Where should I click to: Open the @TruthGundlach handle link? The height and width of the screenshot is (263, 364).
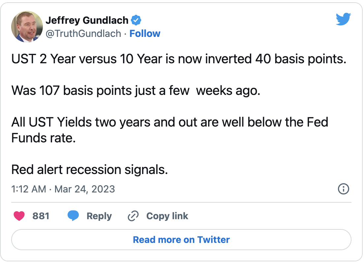point(83,34)
